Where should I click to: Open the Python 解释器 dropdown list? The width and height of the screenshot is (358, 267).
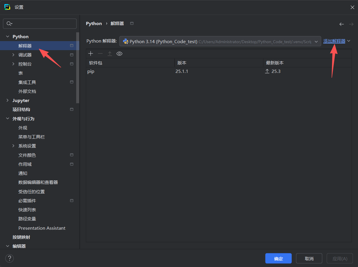316,41
